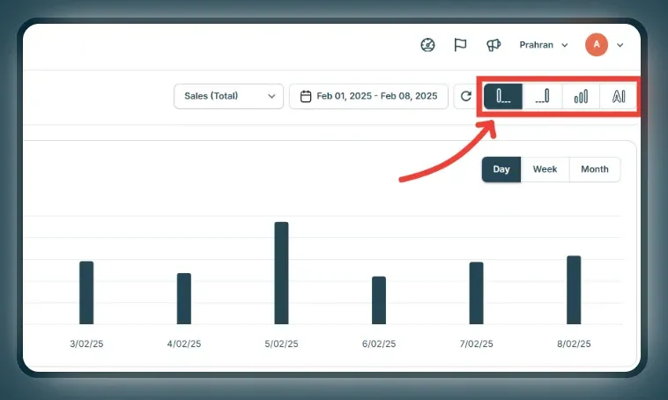Click the 4/02/25 axis label
The width and height of the screenshot is (668, 400).
pos(184,344)
